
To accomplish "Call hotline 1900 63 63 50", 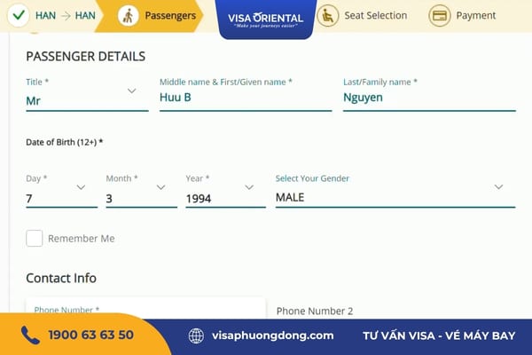I will (91, 335).
